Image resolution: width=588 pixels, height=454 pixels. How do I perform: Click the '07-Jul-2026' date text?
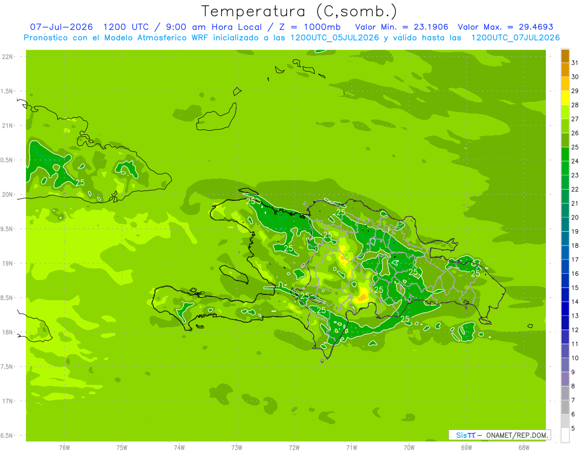click(61, 27)
